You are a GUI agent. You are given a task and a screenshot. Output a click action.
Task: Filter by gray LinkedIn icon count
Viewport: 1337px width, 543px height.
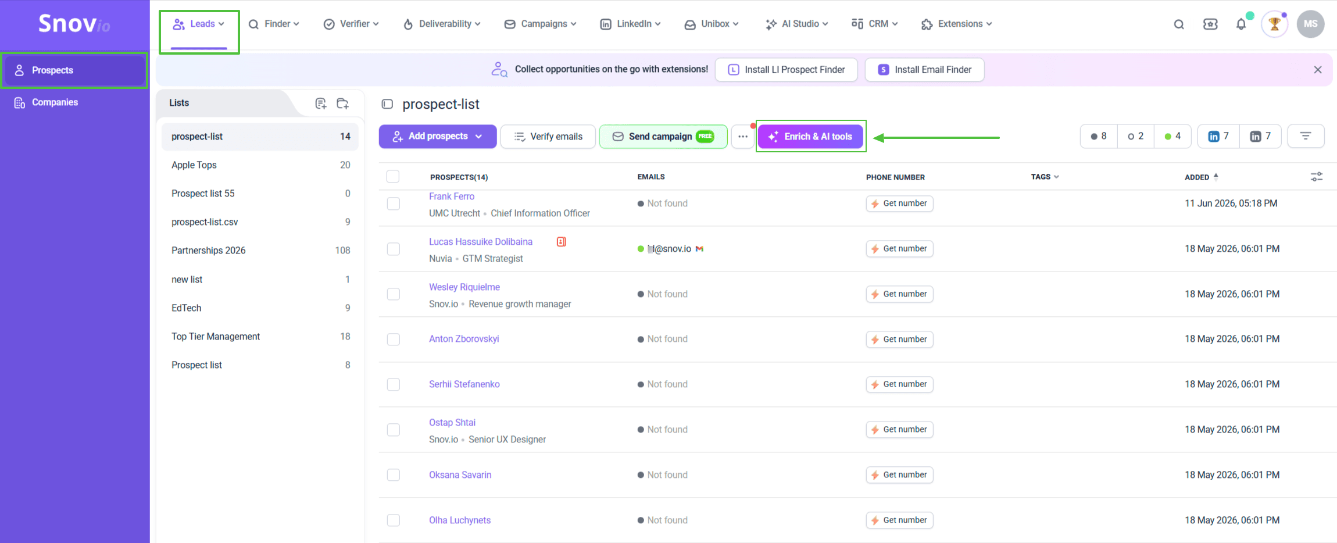tap(1260, 136)
